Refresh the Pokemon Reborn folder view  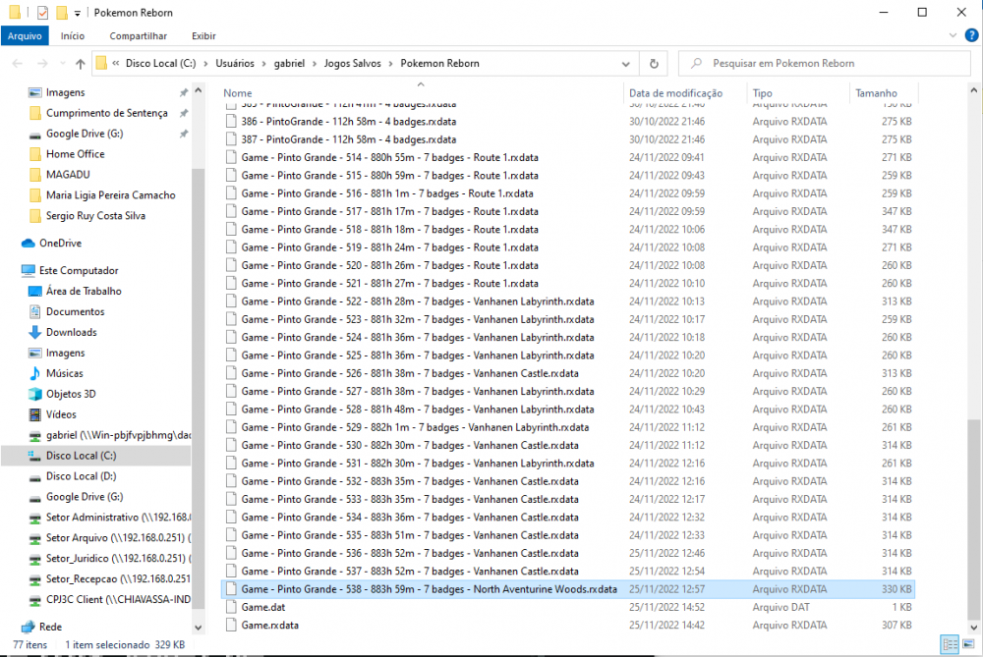coord(654,64)
